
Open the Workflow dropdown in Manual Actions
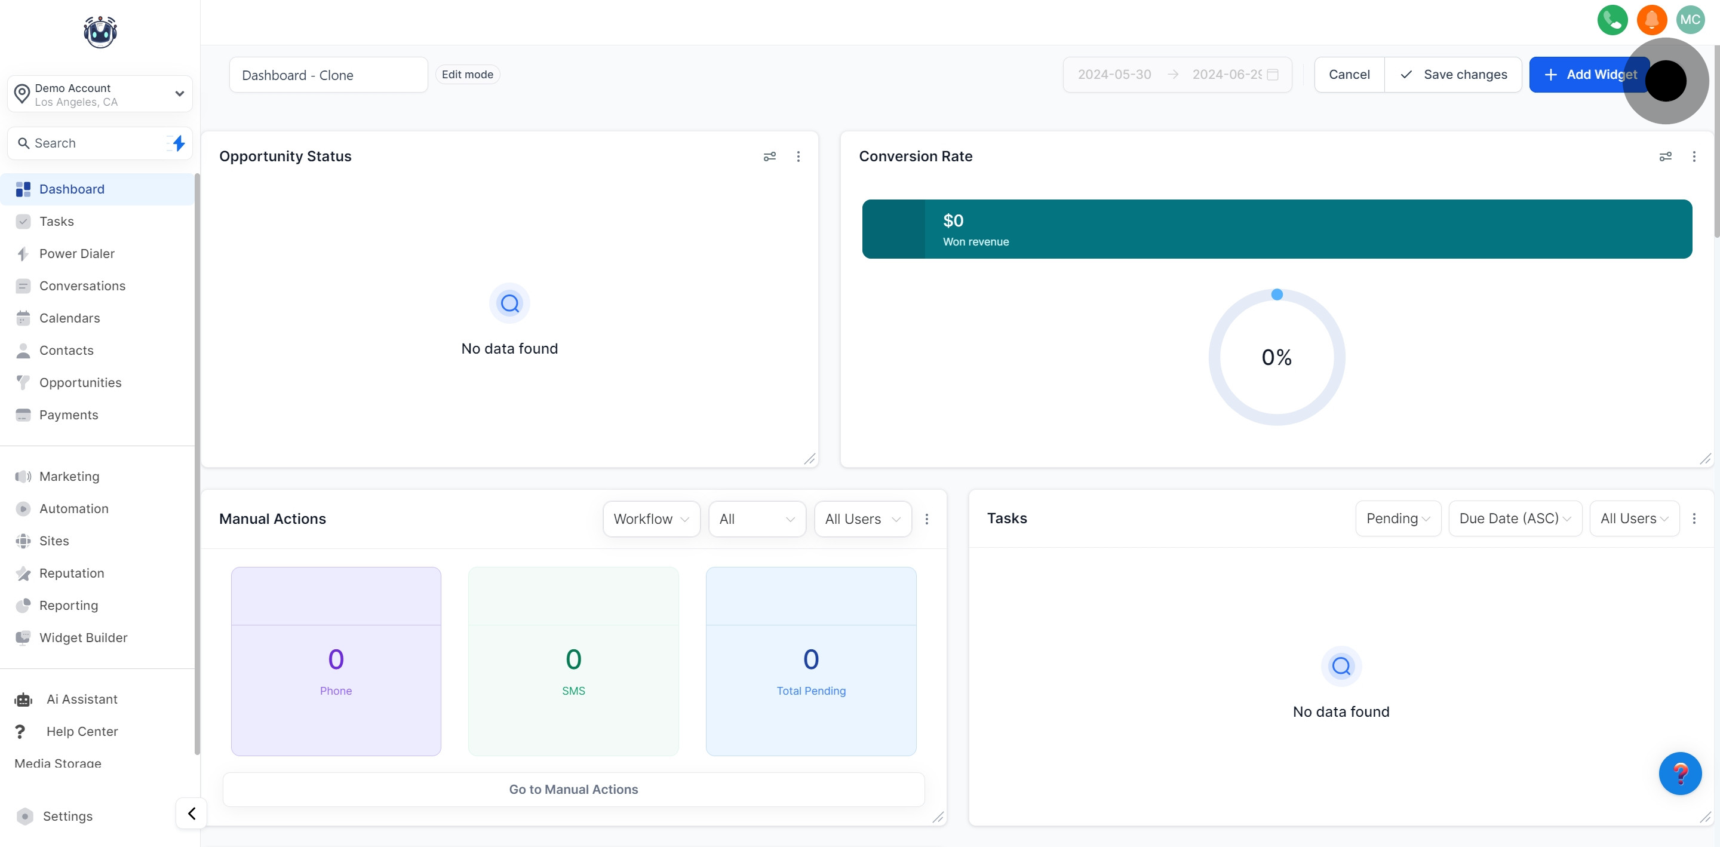pos(650,519)
